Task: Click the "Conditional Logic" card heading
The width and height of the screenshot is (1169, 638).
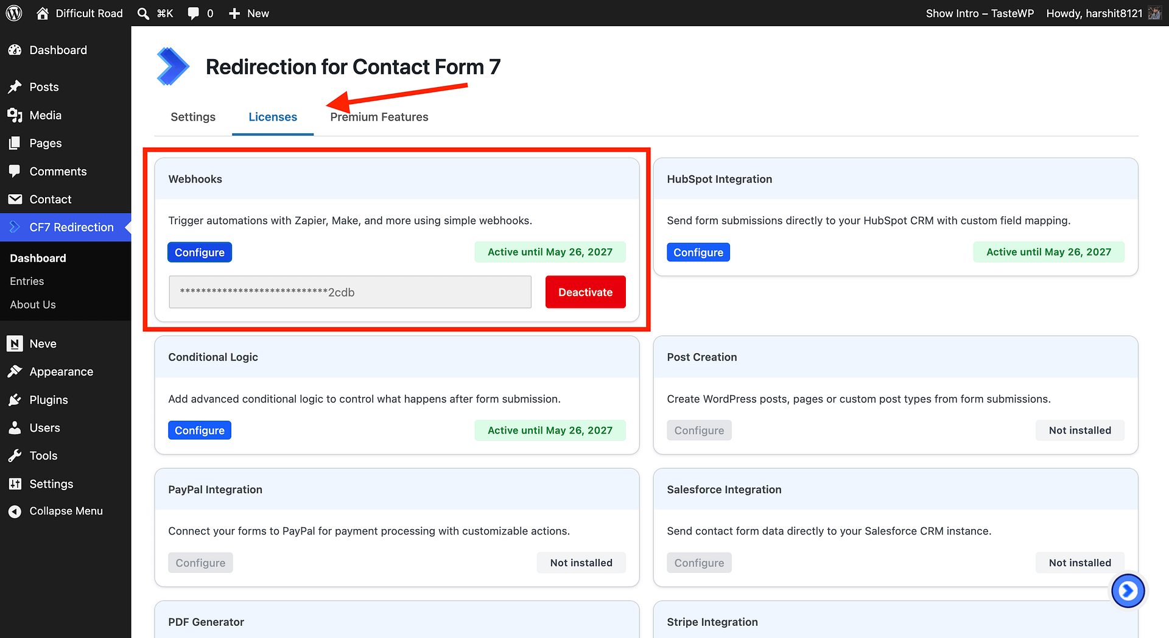Action: coord(213,357)
